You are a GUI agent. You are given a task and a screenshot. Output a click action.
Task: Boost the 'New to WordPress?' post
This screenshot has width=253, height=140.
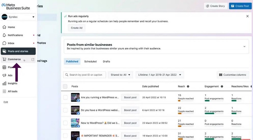130,123
